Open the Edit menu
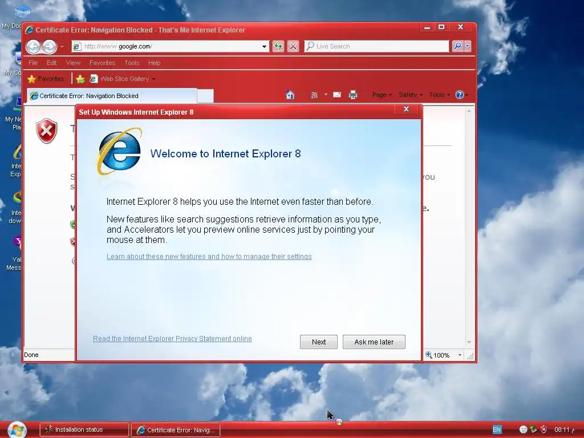The height and width of the screenshot is (438, 584). click(52, 63)
